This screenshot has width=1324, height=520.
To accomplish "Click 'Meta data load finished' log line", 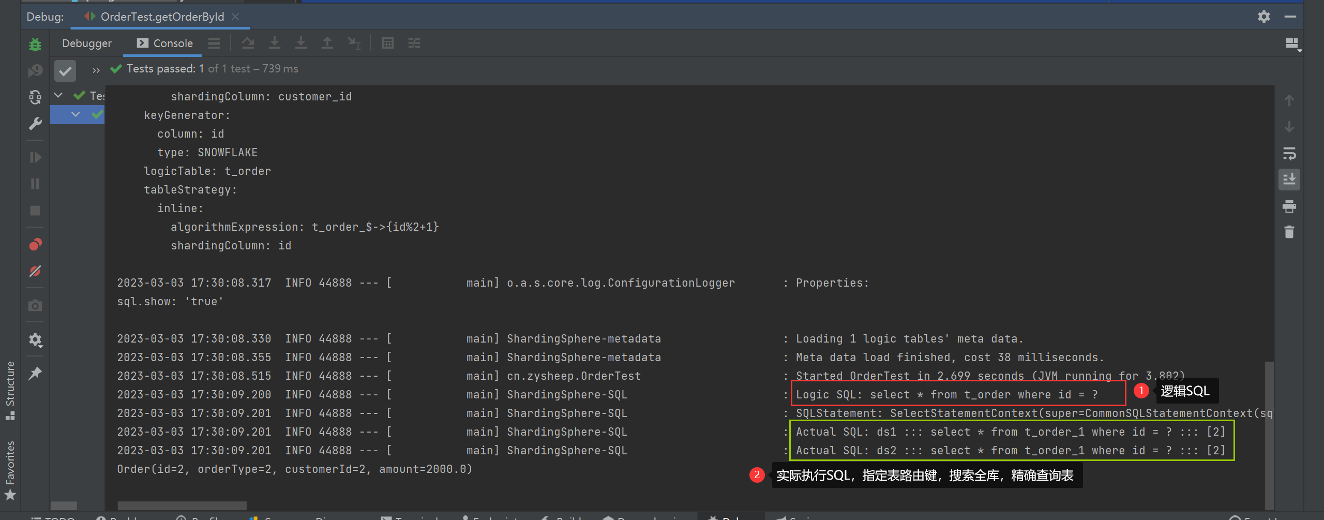I will pos(950,358).
